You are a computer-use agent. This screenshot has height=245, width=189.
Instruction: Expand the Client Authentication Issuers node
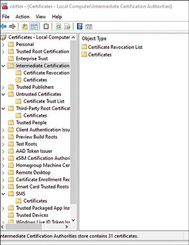(x=3, y=130)
